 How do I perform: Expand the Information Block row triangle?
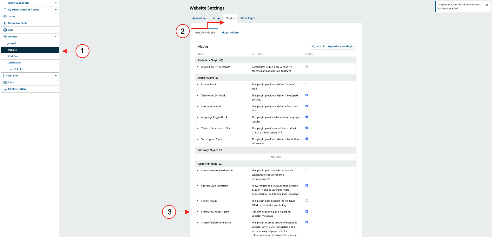click(x=198, y=106)
